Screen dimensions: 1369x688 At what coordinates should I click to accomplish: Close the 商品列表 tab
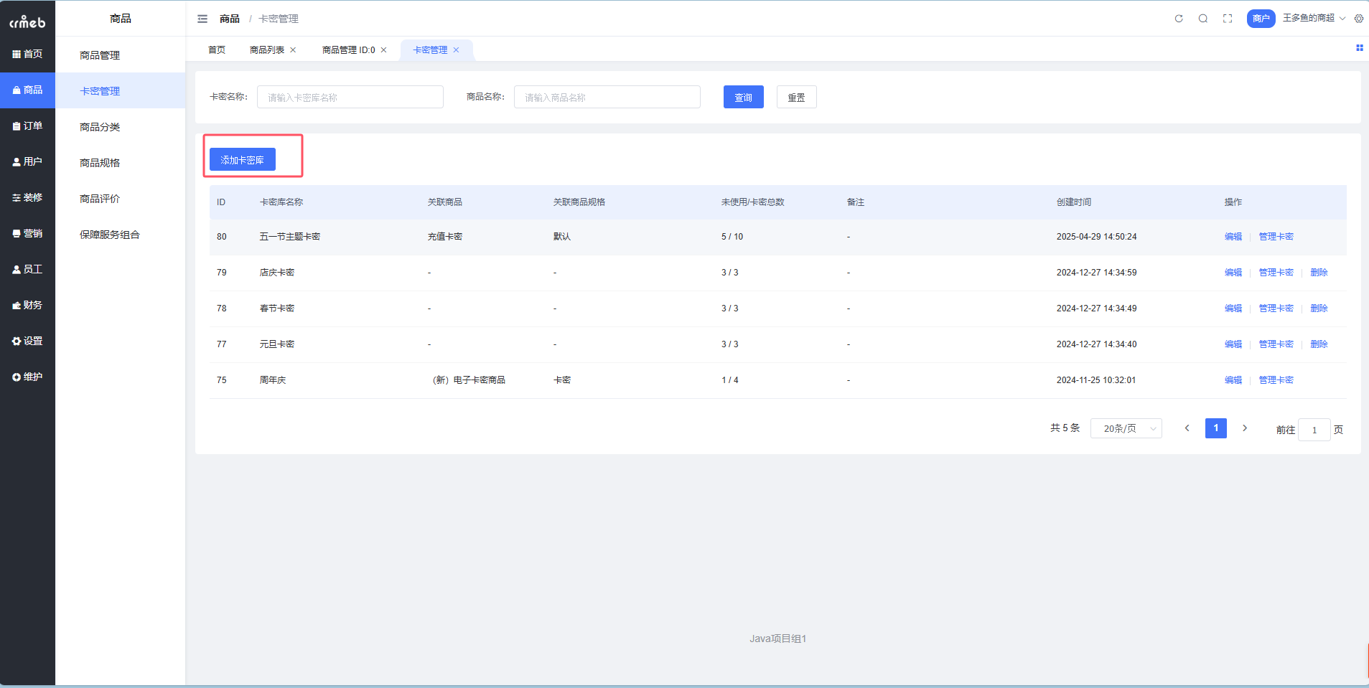(293, 50)
